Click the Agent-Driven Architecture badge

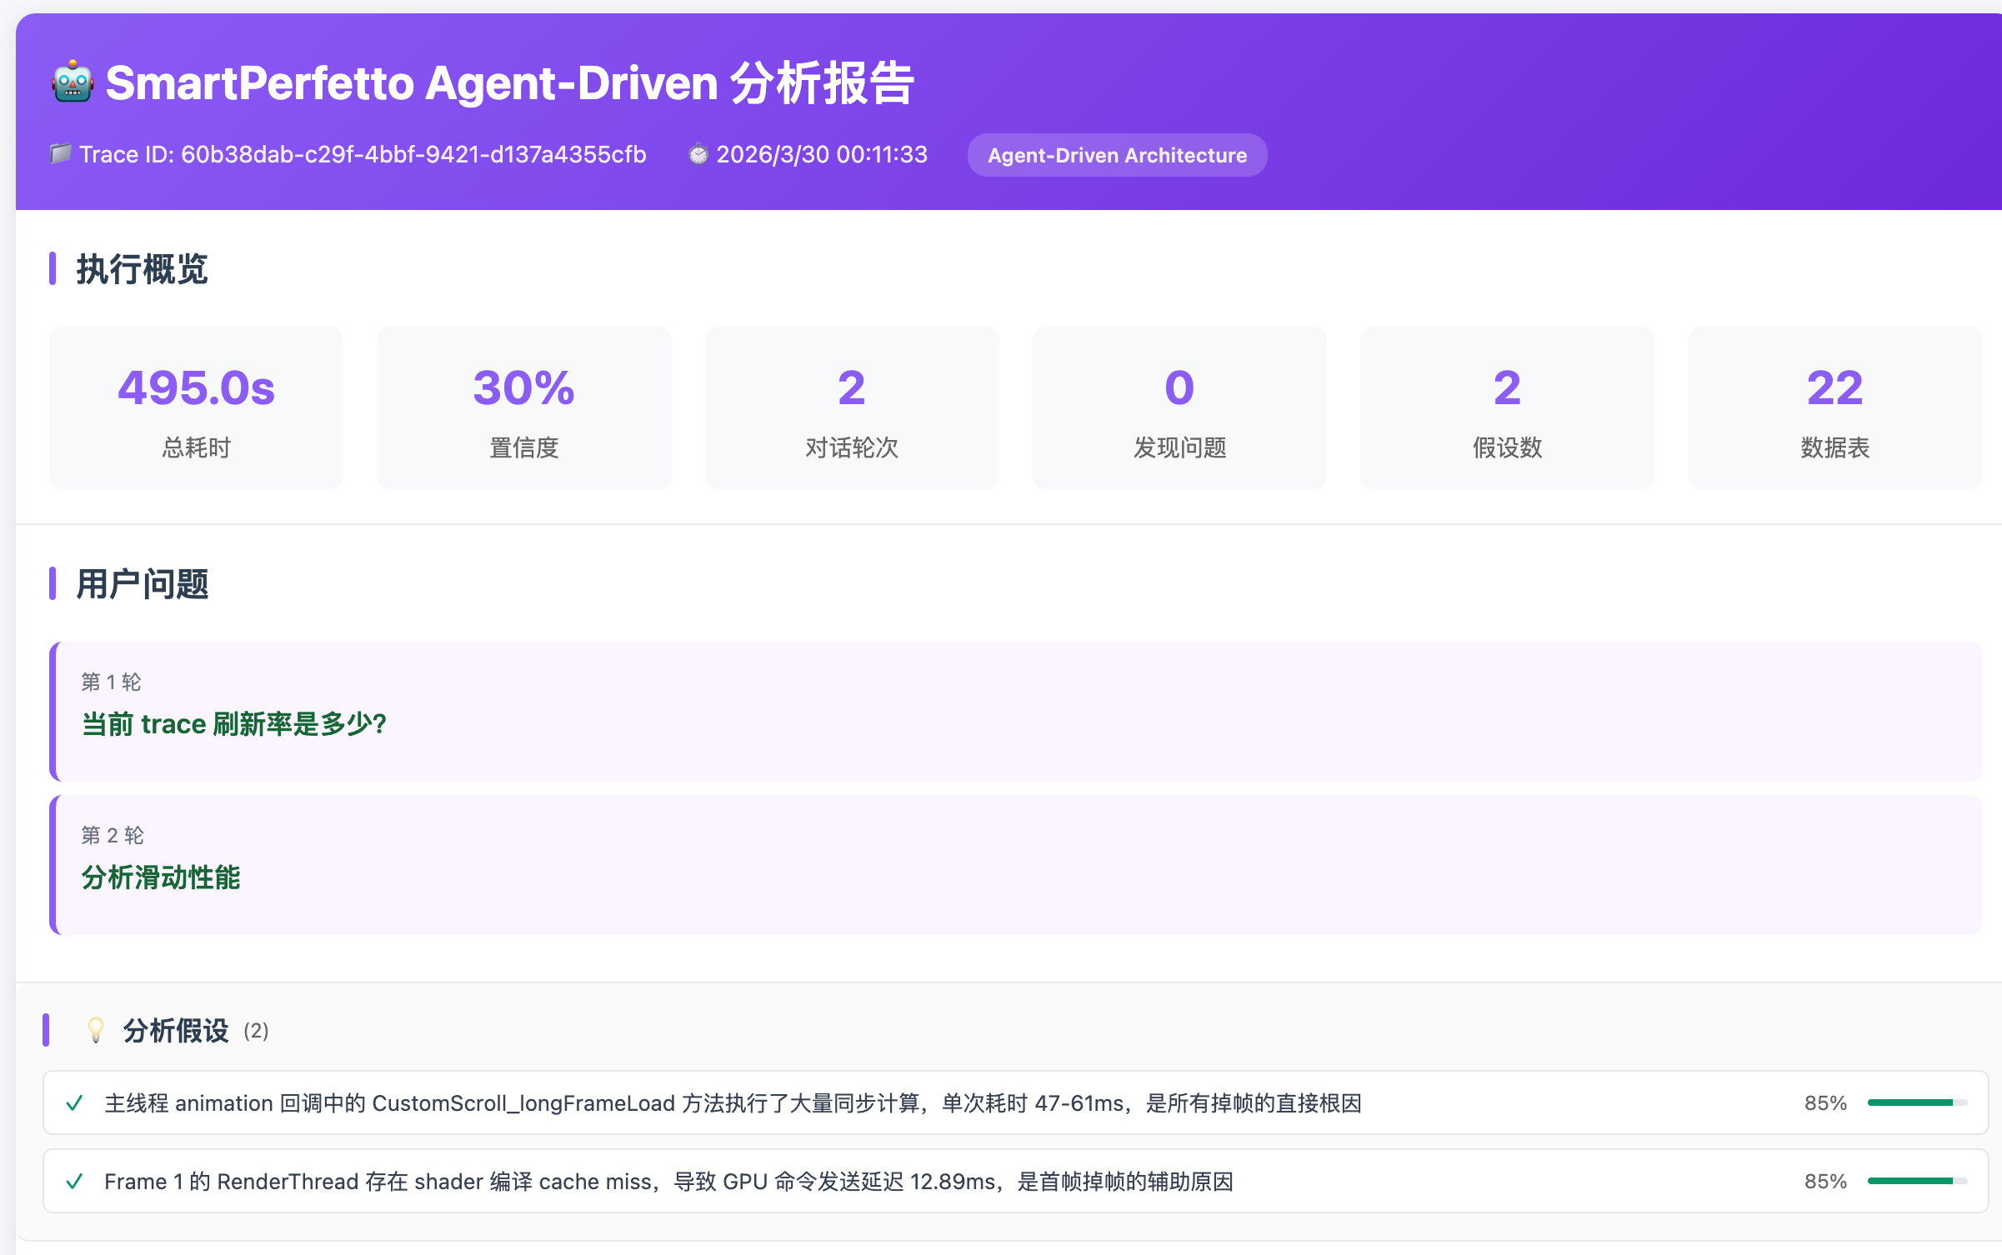click(1117, 155)
